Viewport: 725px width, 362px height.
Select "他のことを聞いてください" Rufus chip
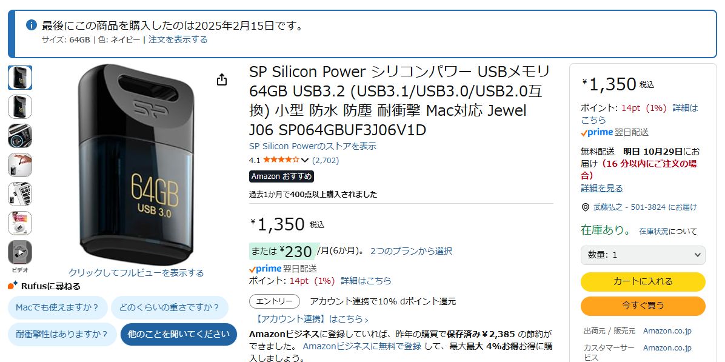pyautogui.click(x=178, y=334)
